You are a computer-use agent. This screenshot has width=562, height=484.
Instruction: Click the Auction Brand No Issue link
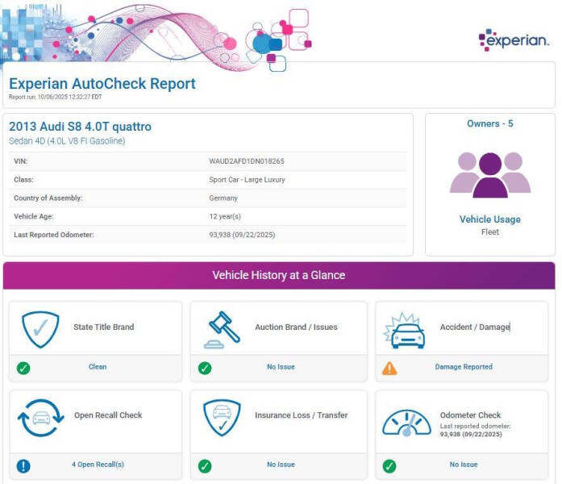[281, 367]
